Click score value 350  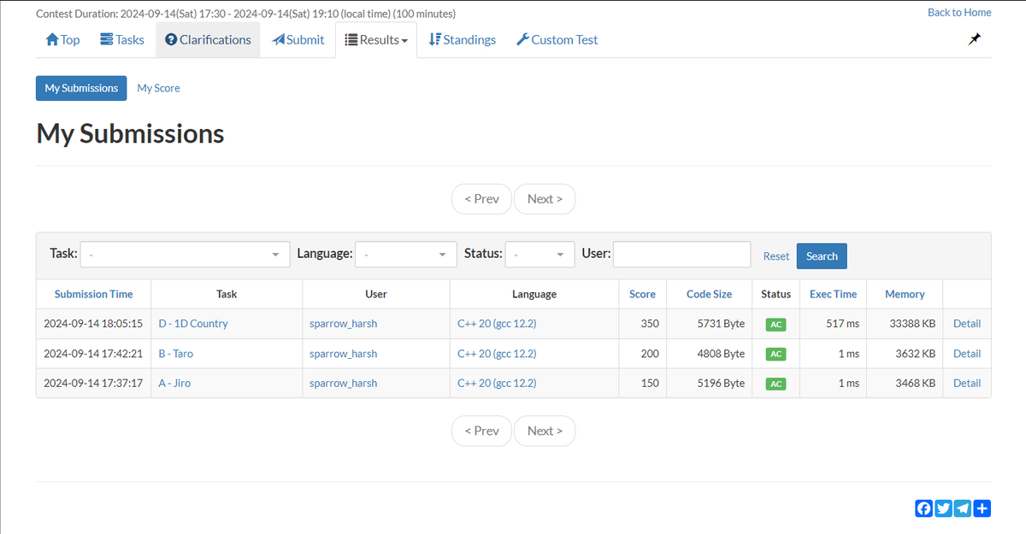pyautogui.click(x=650, y=324)
